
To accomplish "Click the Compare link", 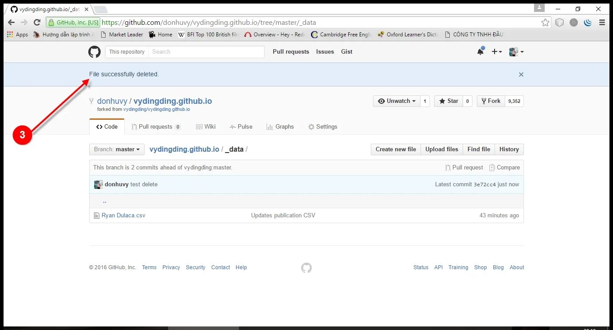I will (504, 168).
